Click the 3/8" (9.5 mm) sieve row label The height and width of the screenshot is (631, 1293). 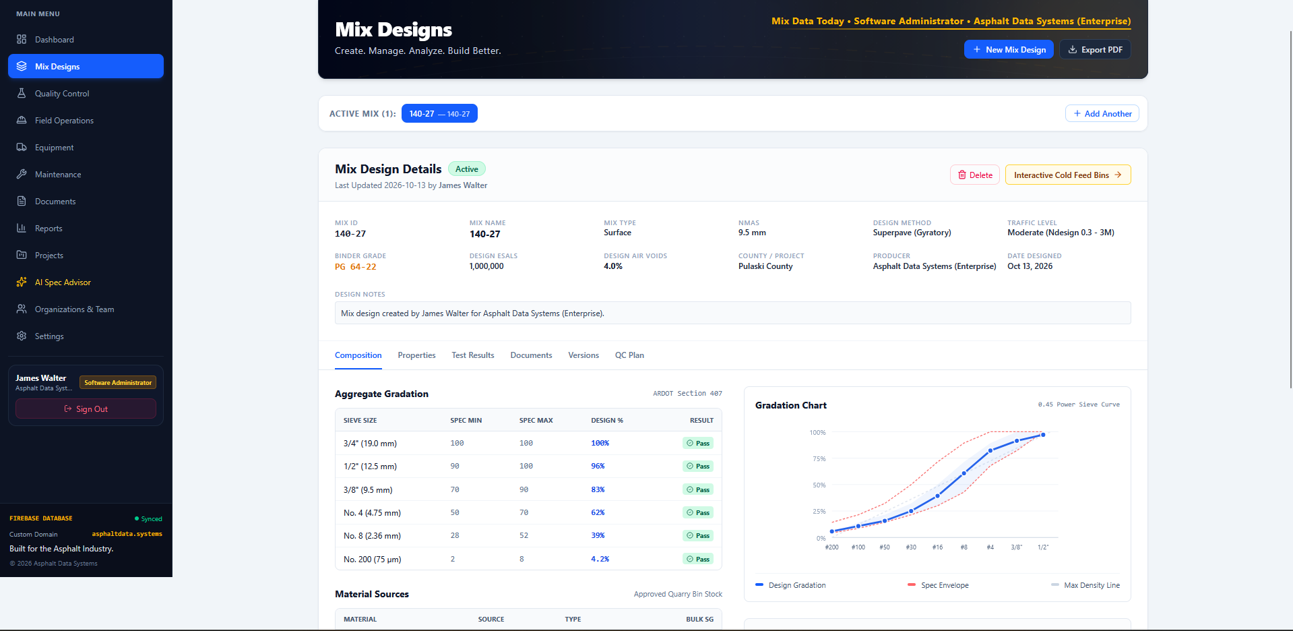(x=368, y=490)
